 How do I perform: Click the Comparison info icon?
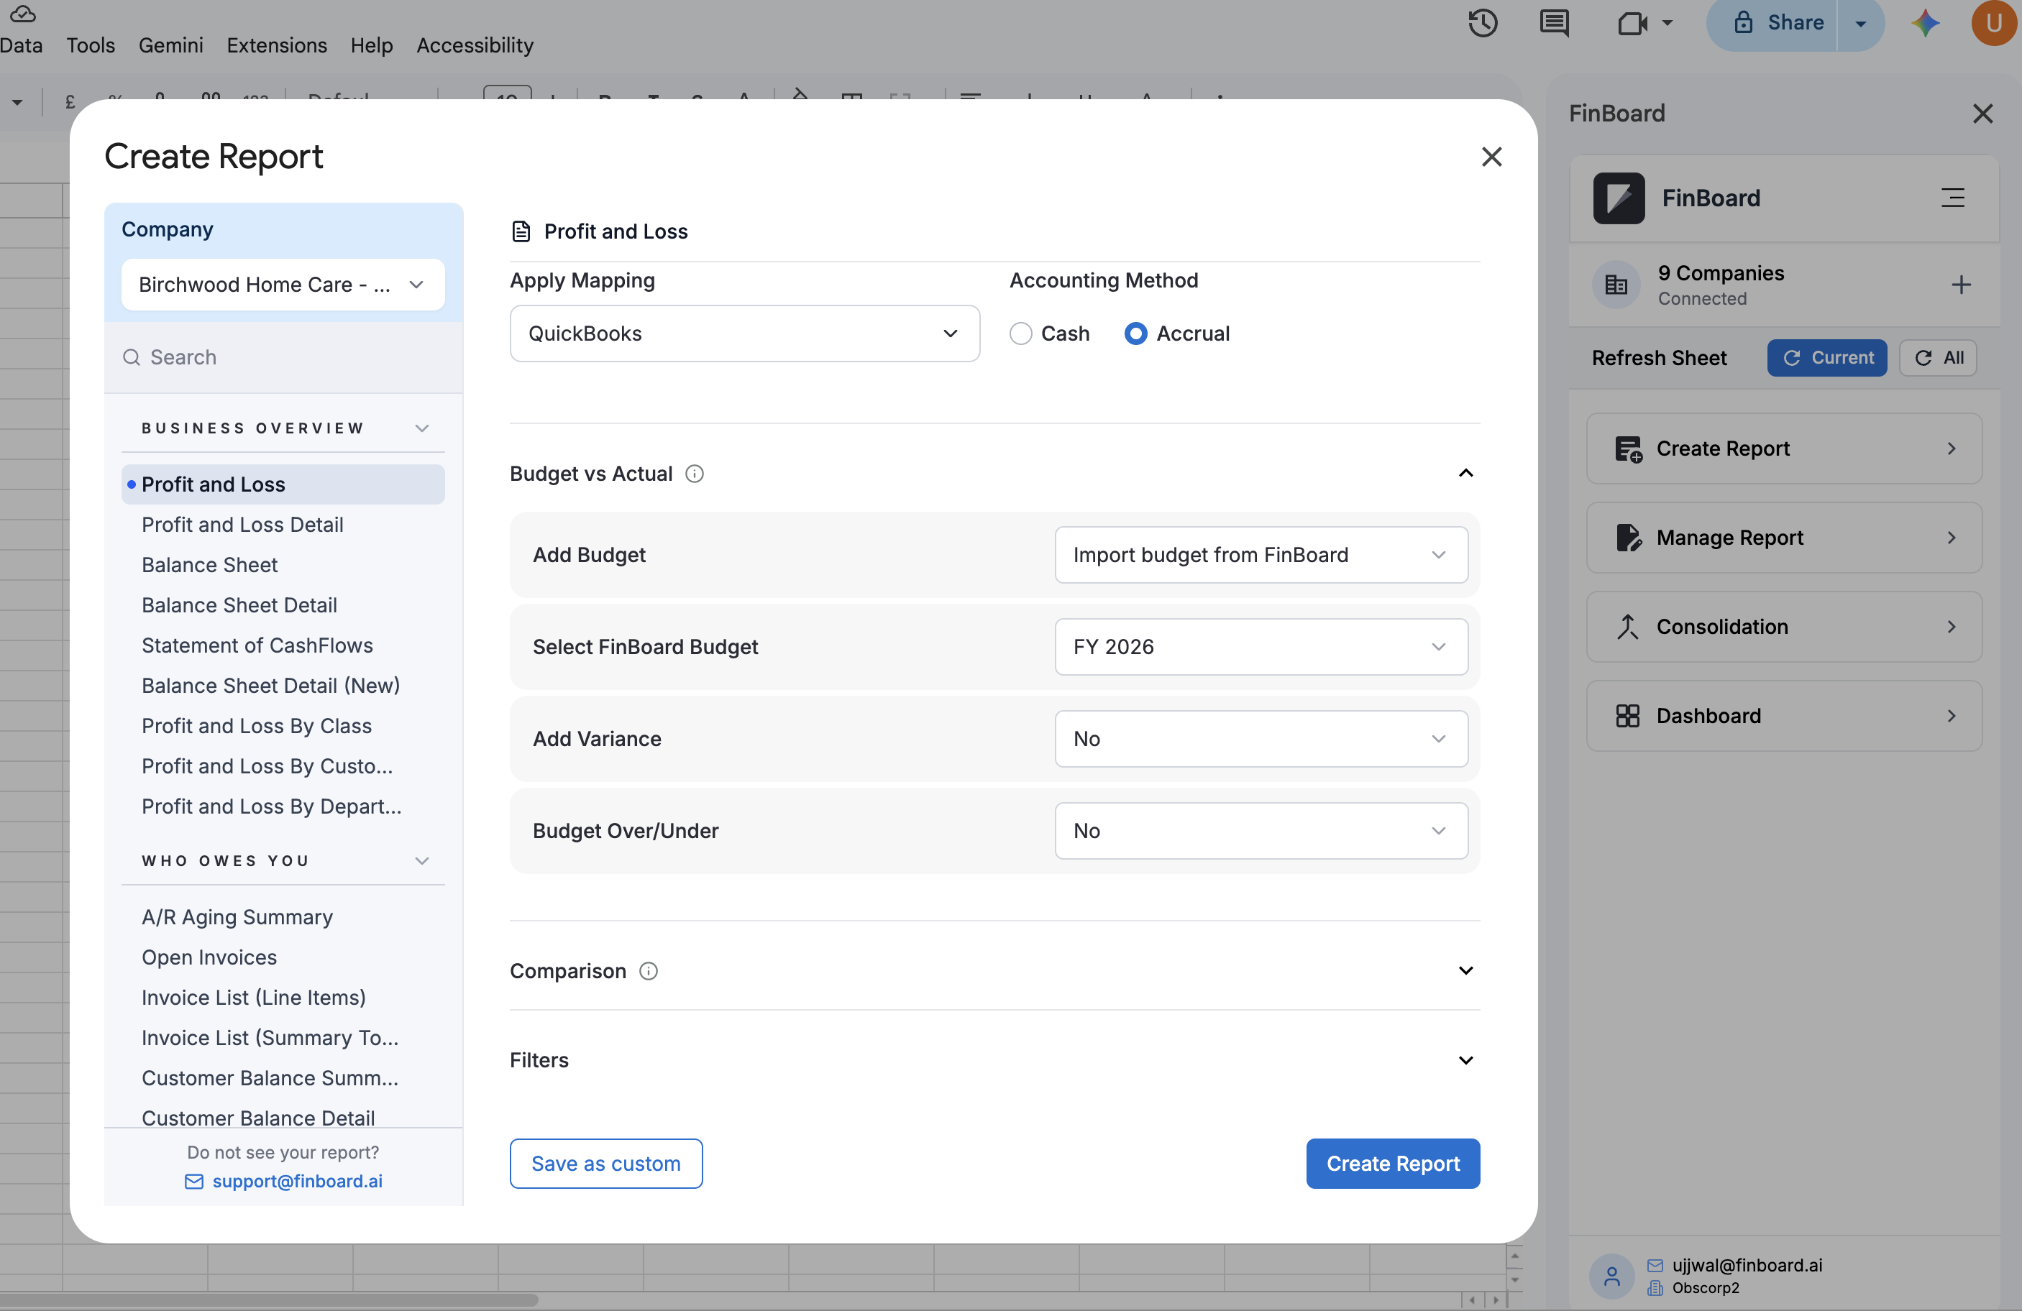coord(648,970)
